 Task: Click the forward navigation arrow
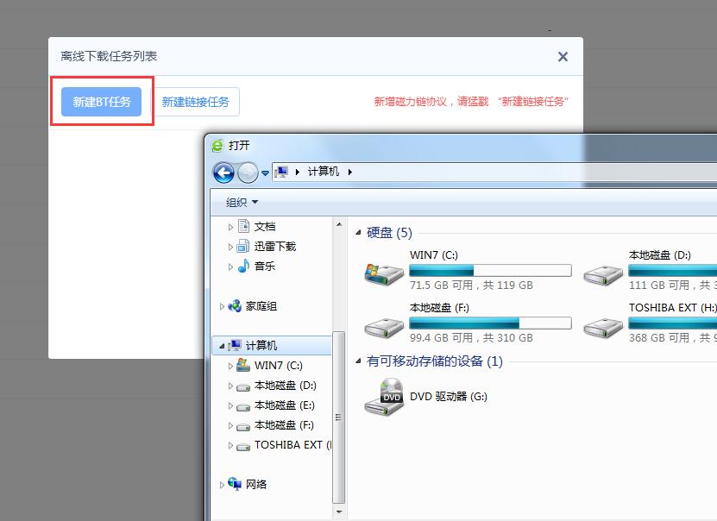(248, 173)
